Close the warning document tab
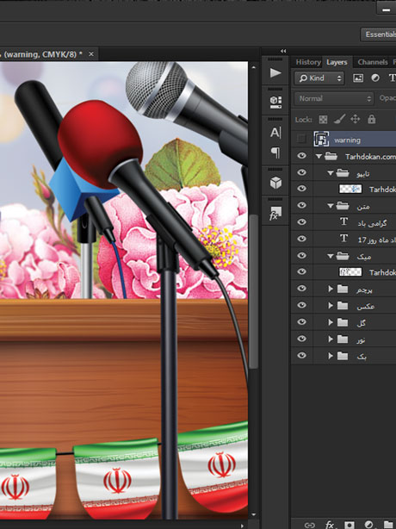Image resolution: width=396 pixels, height=529 pixels. [91, 54]
